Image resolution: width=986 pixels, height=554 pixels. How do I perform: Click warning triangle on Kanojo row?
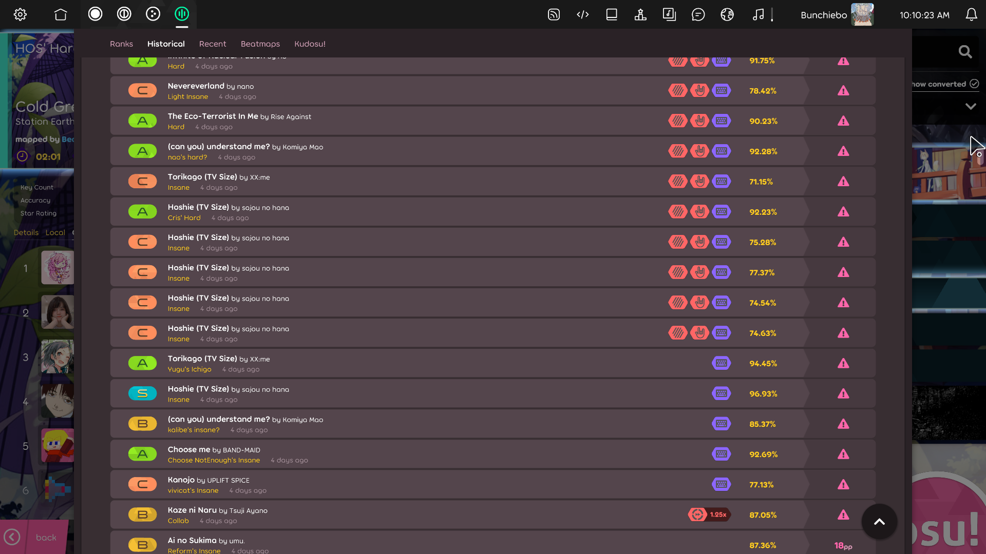[843, 484]
